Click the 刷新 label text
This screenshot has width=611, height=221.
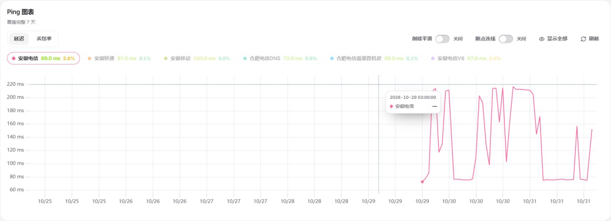594,39
